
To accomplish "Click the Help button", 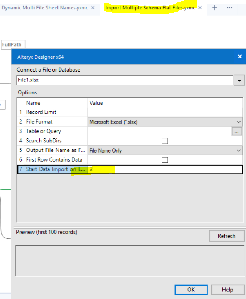I will 227,290.
